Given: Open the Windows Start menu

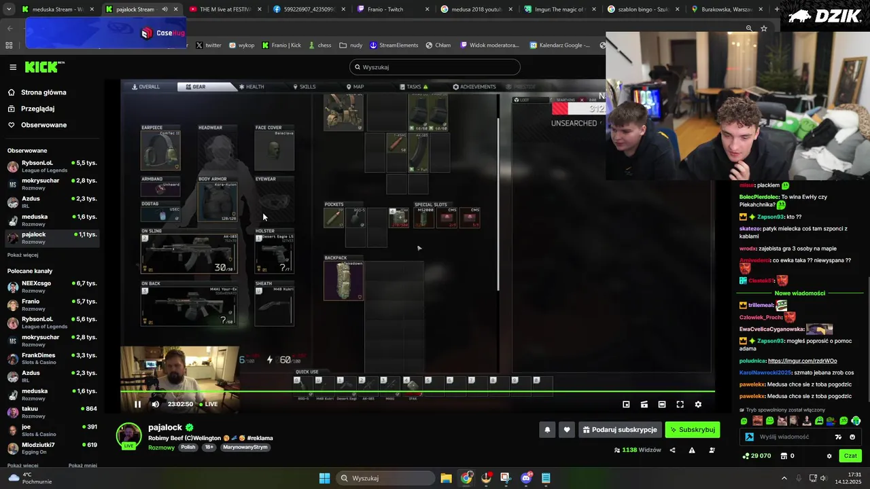Looking at the screenshot, I should pos(324,478).
